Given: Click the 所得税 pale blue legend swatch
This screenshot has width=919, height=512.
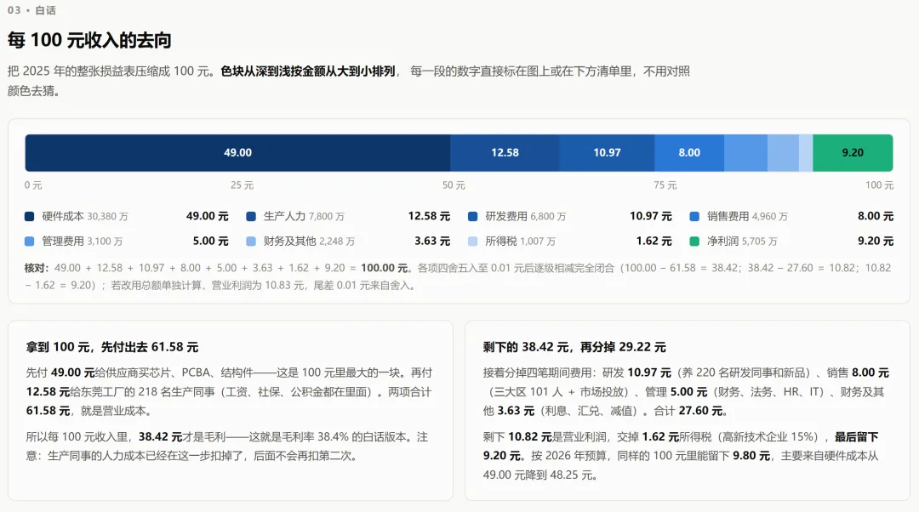Looking at the screenshot, I should [472, 242].
